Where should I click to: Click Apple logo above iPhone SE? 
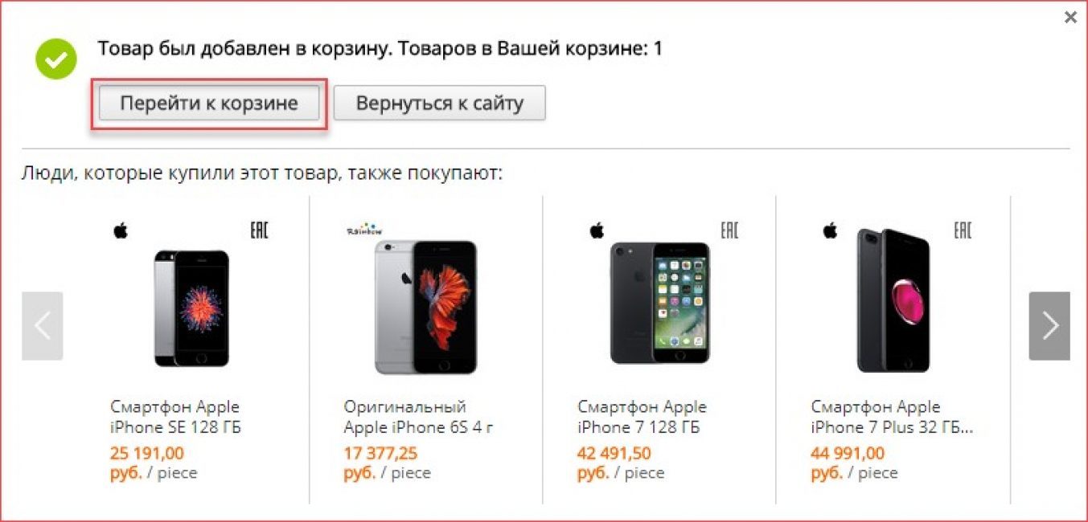pyautogui.click(x=121, y=231)
